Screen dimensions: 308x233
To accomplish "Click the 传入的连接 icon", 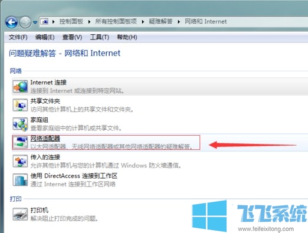I will coord(20,161).
